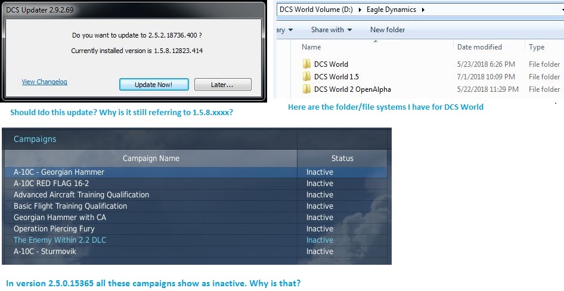Open the DCS World 1.5 folder icon
This screenshot has height=291, width=564.
306,76
